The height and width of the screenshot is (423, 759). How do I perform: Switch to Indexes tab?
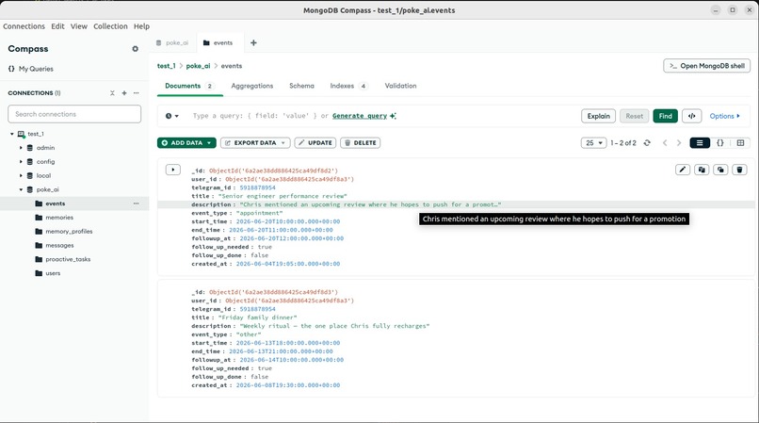click(348, 86)
